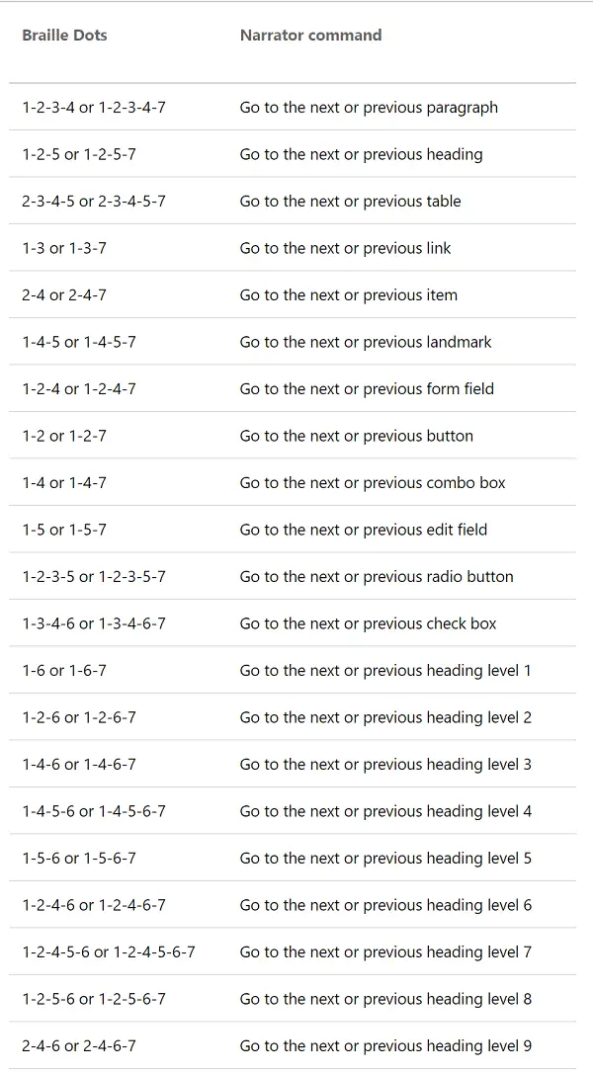
Task: Click the '1-3-4-6 or 1-3-4-6-7' cell
Action: tap(94, 623)
